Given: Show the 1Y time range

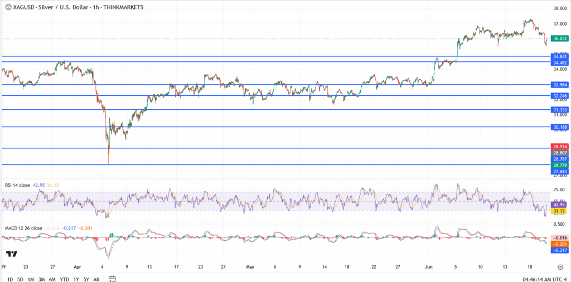Looking at the screenshot, I should [76, 279].
